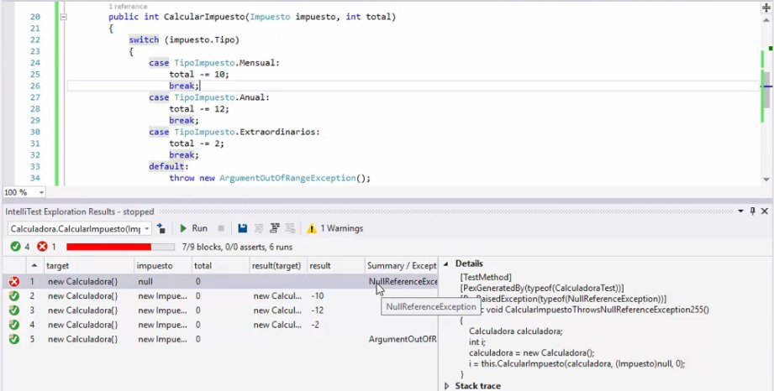774x391 pixels.
Task: Click the default: label on line 33
Action: (169, 167)
